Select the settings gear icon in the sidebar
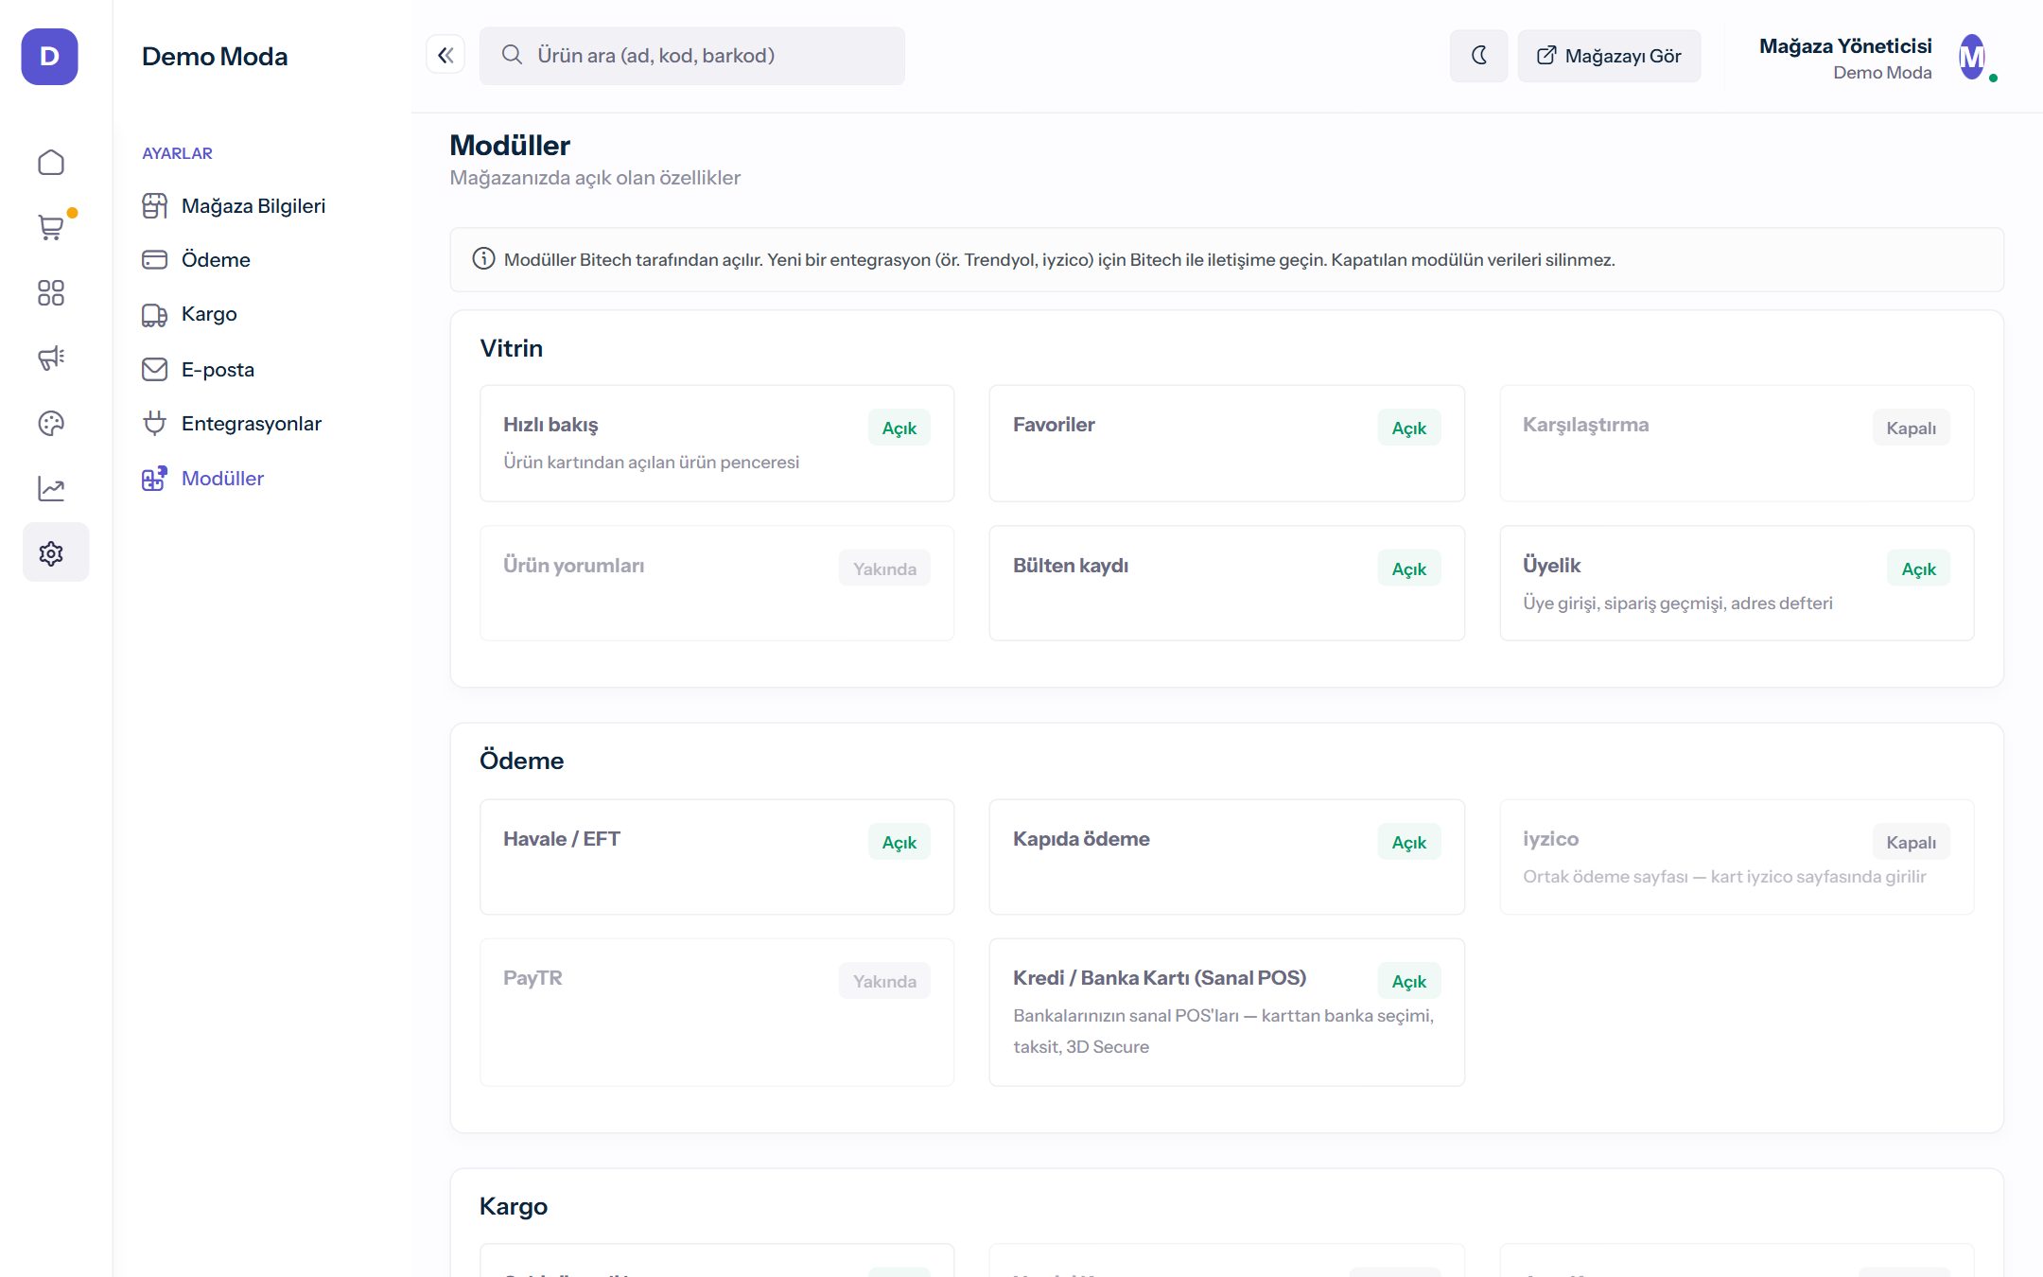The height and width of the screenshot is (1277, 2043). [x=56, y=552]
